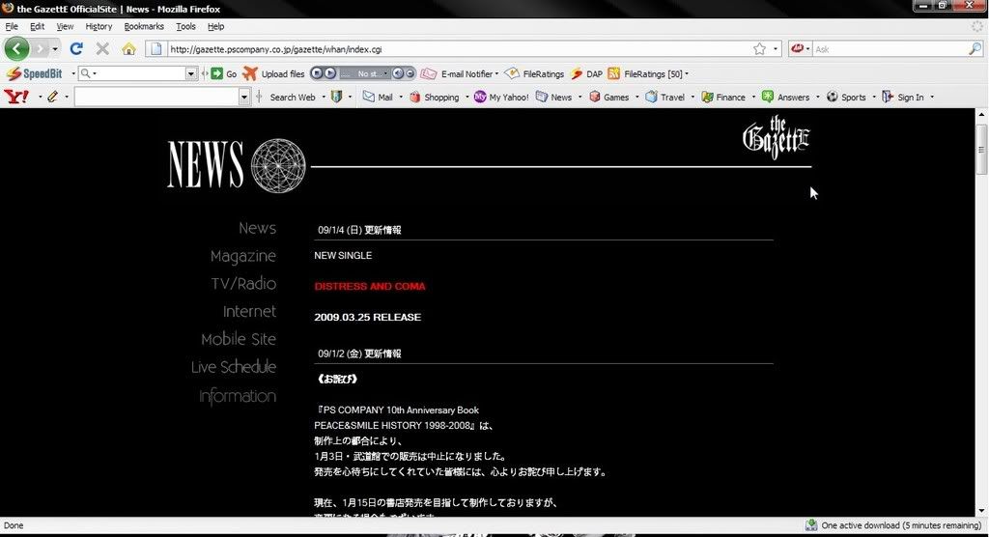Open the History menu

pyautogui.click(x=99, y=26)
